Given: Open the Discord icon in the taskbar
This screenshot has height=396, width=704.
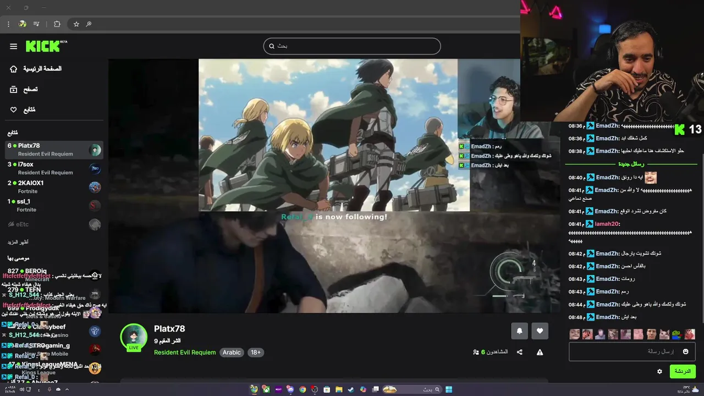Looking at the screenshot, I should click(290, 389).
